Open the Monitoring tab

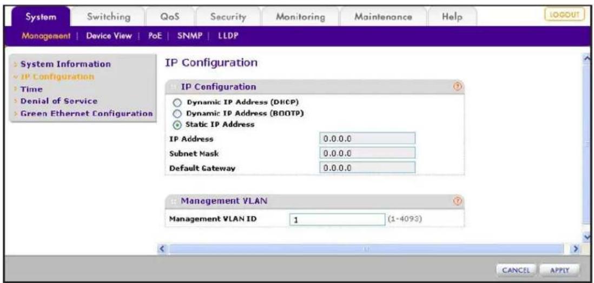tap(300, 17)
